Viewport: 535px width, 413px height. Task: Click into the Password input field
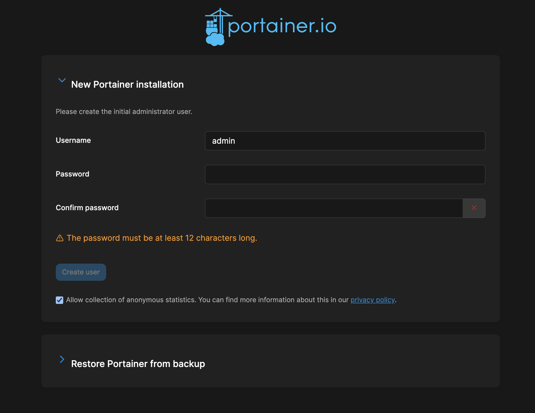click(x=345, y=175)
